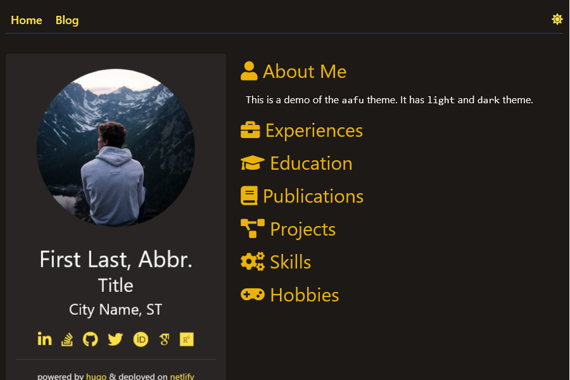
Task: Open the ResearchGate icon
Action: pos(186,339)
